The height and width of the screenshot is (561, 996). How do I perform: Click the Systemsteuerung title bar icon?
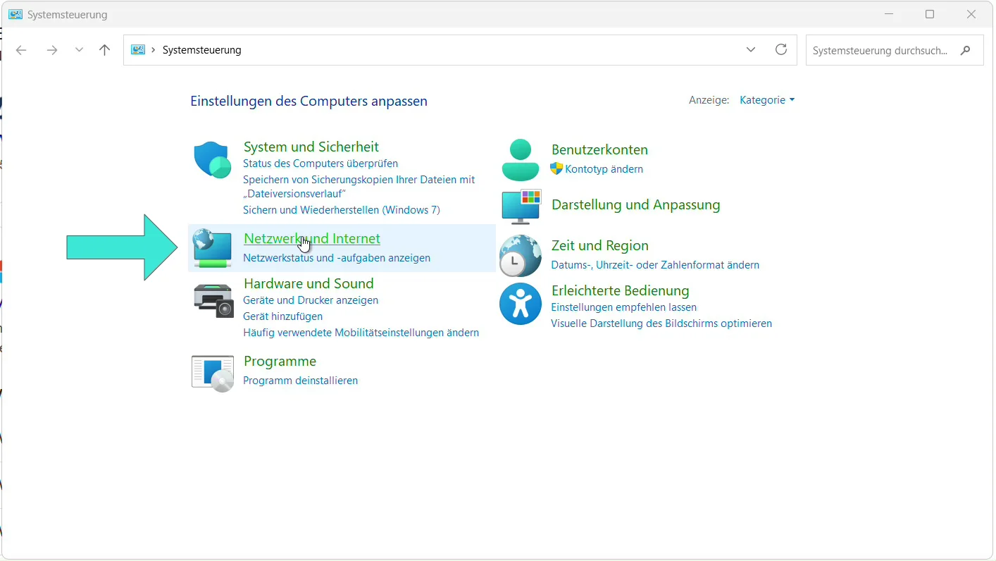coord(15,14)
